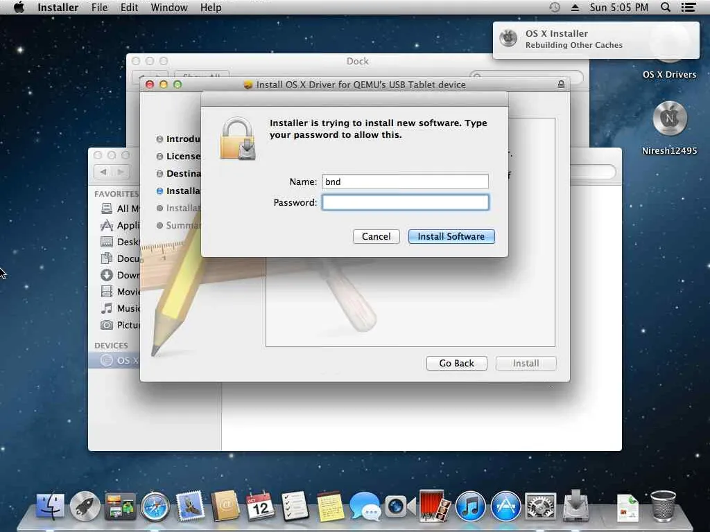Screen dimensions: 710x532
Task: Open the File menu
Action: [100, 7]
